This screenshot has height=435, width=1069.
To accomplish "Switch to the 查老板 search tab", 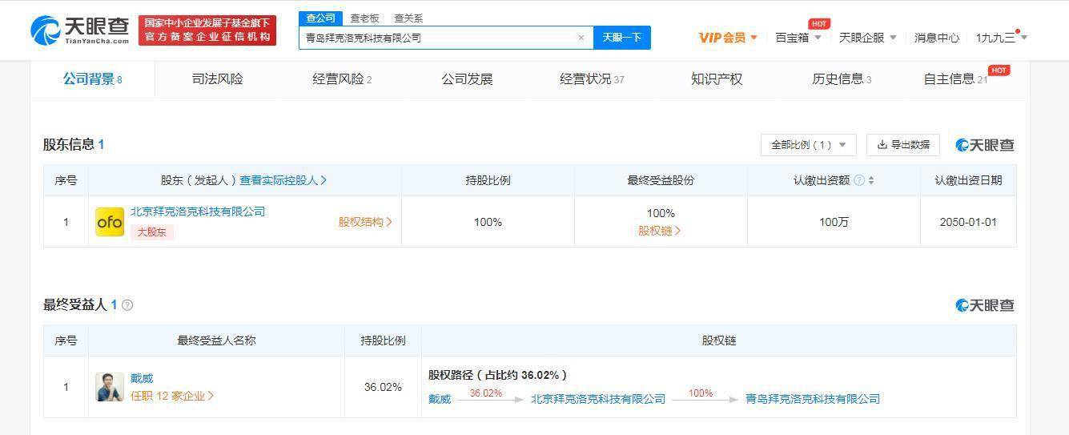I will click(364, 18).
